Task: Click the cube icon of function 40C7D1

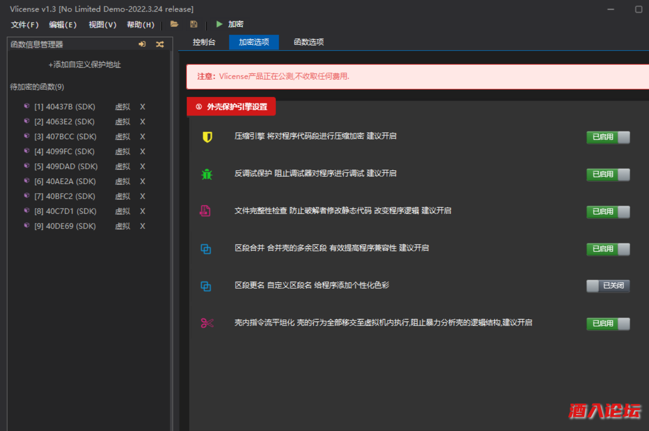Action: point(27,210)
